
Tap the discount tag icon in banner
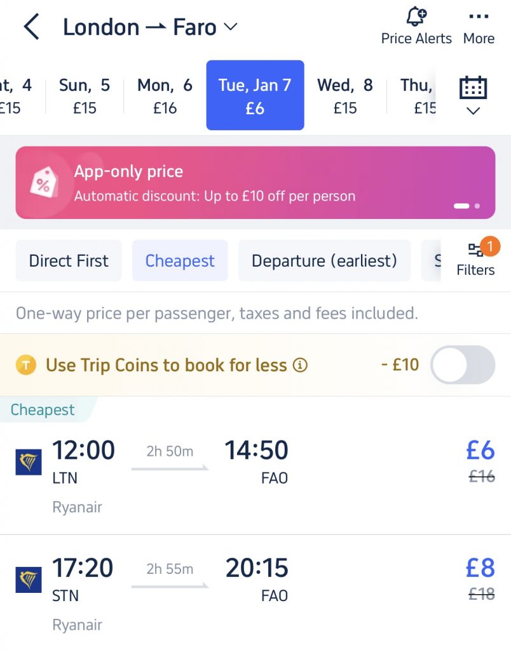[44, 182]
